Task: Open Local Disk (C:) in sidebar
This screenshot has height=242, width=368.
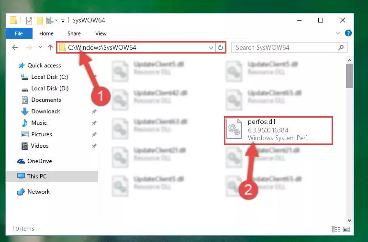Action: (x=50, y=77)
